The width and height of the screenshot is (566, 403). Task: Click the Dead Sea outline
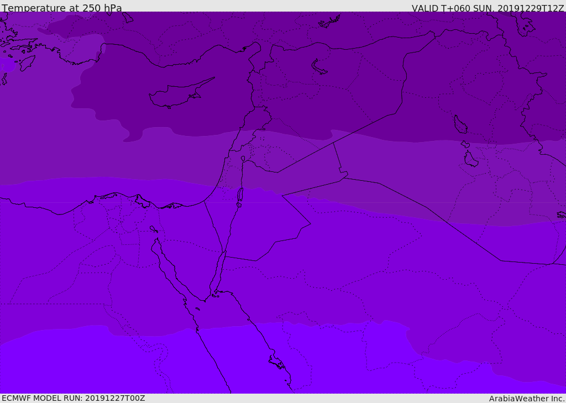click(240, 197)
